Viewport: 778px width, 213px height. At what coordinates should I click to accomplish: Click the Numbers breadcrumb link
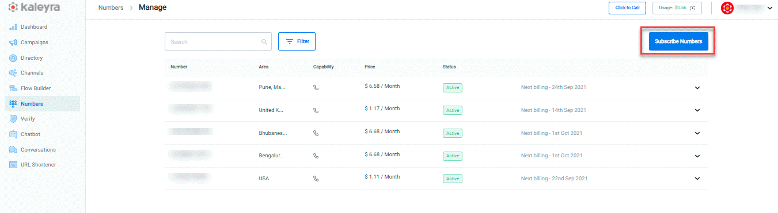[x=111, y=8]
